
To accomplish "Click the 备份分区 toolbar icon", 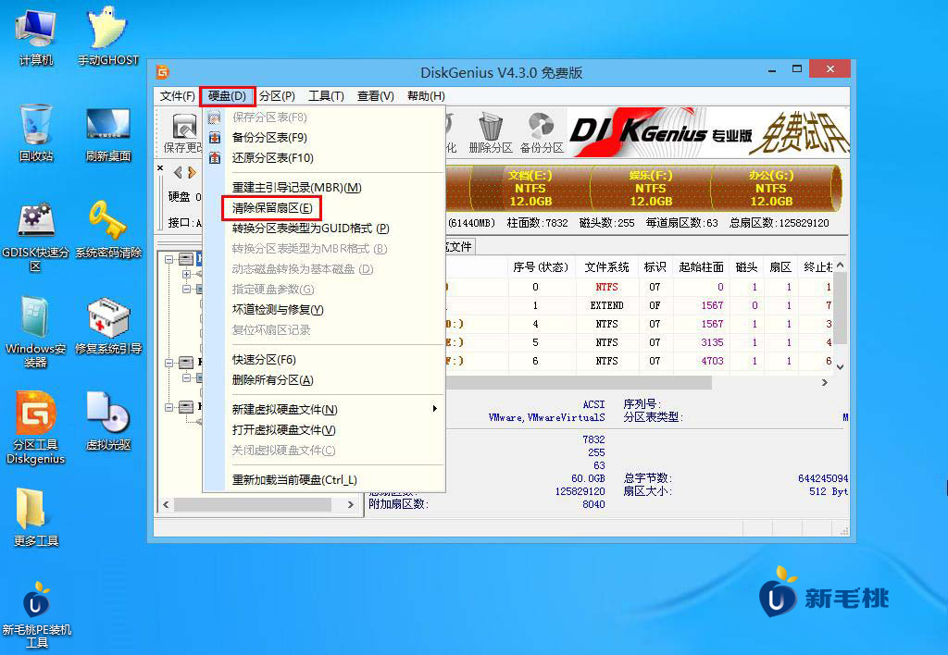I will [x=541, y=133].
